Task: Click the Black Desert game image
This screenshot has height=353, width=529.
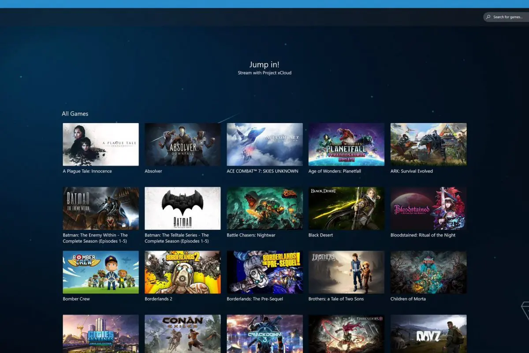Action: click(x=346, y=208)
